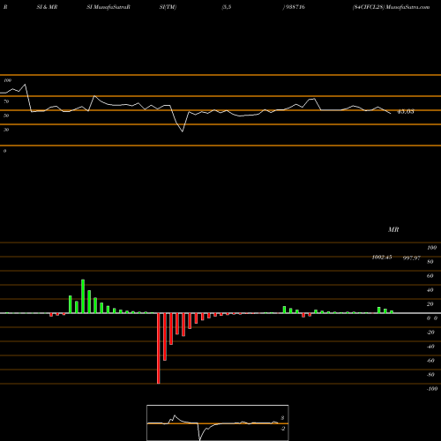Viewport: 441px width, 441px height.
Task: Click the RSI axis label 30
Action: tap(6, 130)
